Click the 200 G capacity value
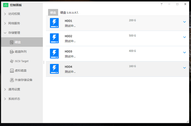The height and width of the screenshot is (126, 191). click(x=132, y=20)
